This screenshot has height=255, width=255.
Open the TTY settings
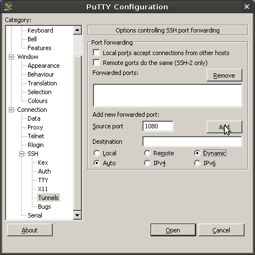coord(43,180)
